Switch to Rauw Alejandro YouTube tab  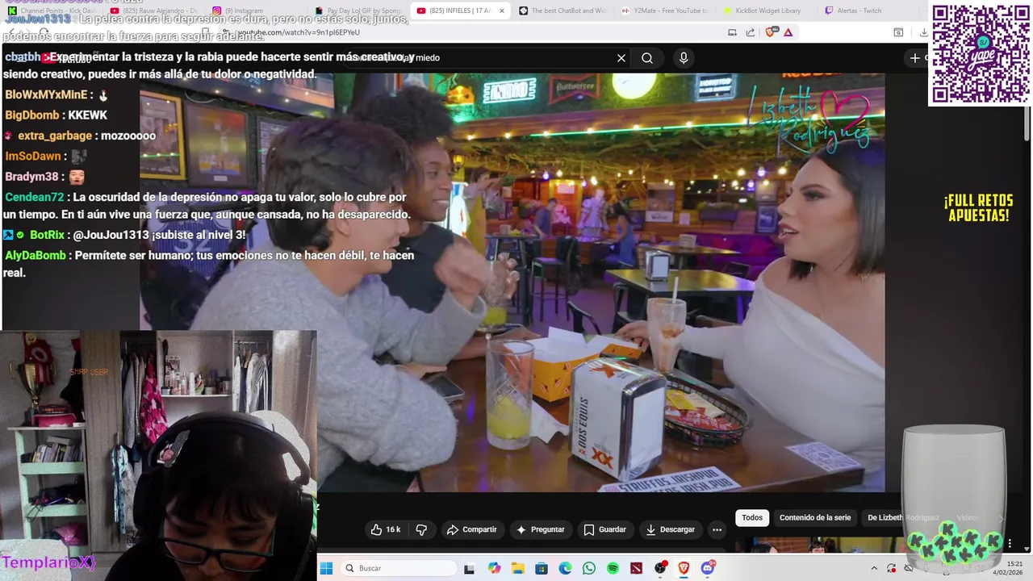153,10
